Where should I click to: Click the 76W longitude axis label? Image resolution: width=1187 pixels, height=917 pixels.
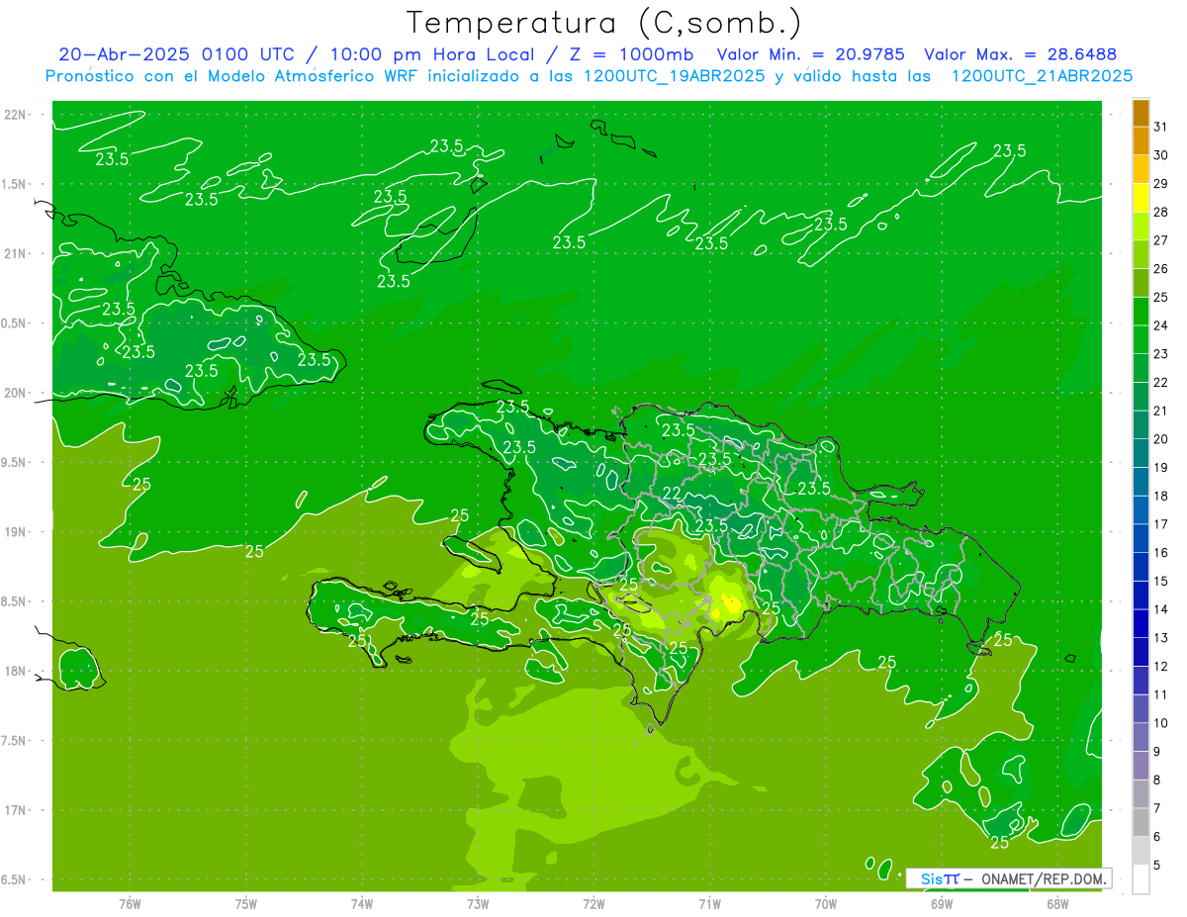click(x=130, y=903)
